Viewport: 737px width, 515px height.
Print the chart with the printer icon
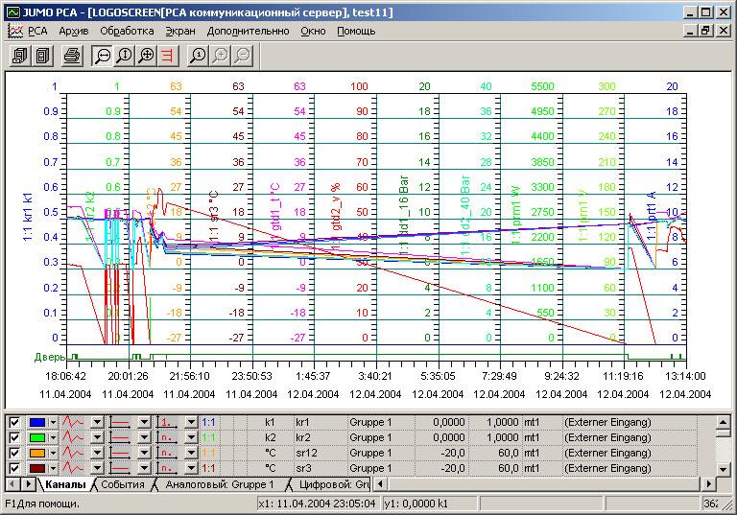[72, 56]
